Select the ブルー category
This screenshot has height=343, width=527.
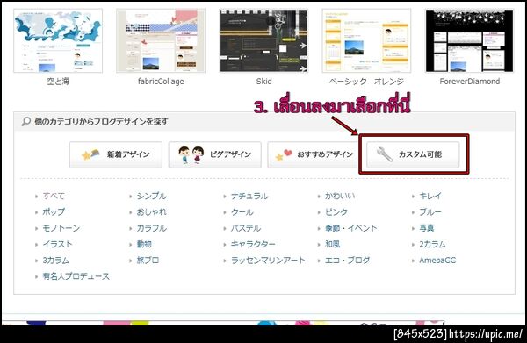(x=430, y=212)
